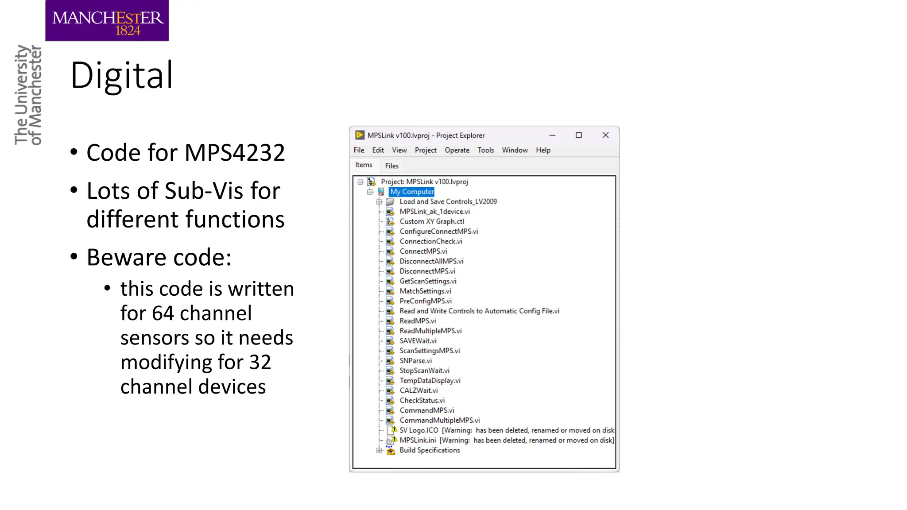907x510 pixels.
Task: Click the VI icon next to DisconnectAllMPS.vi
Action: 390,261
